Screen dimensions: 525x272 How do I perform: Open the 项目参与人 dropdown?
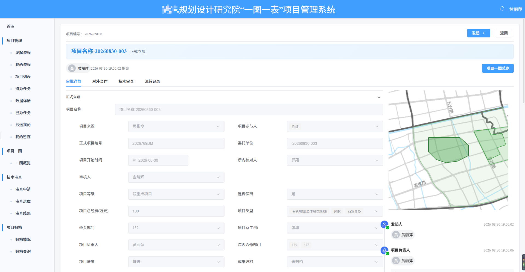point(335,126)
